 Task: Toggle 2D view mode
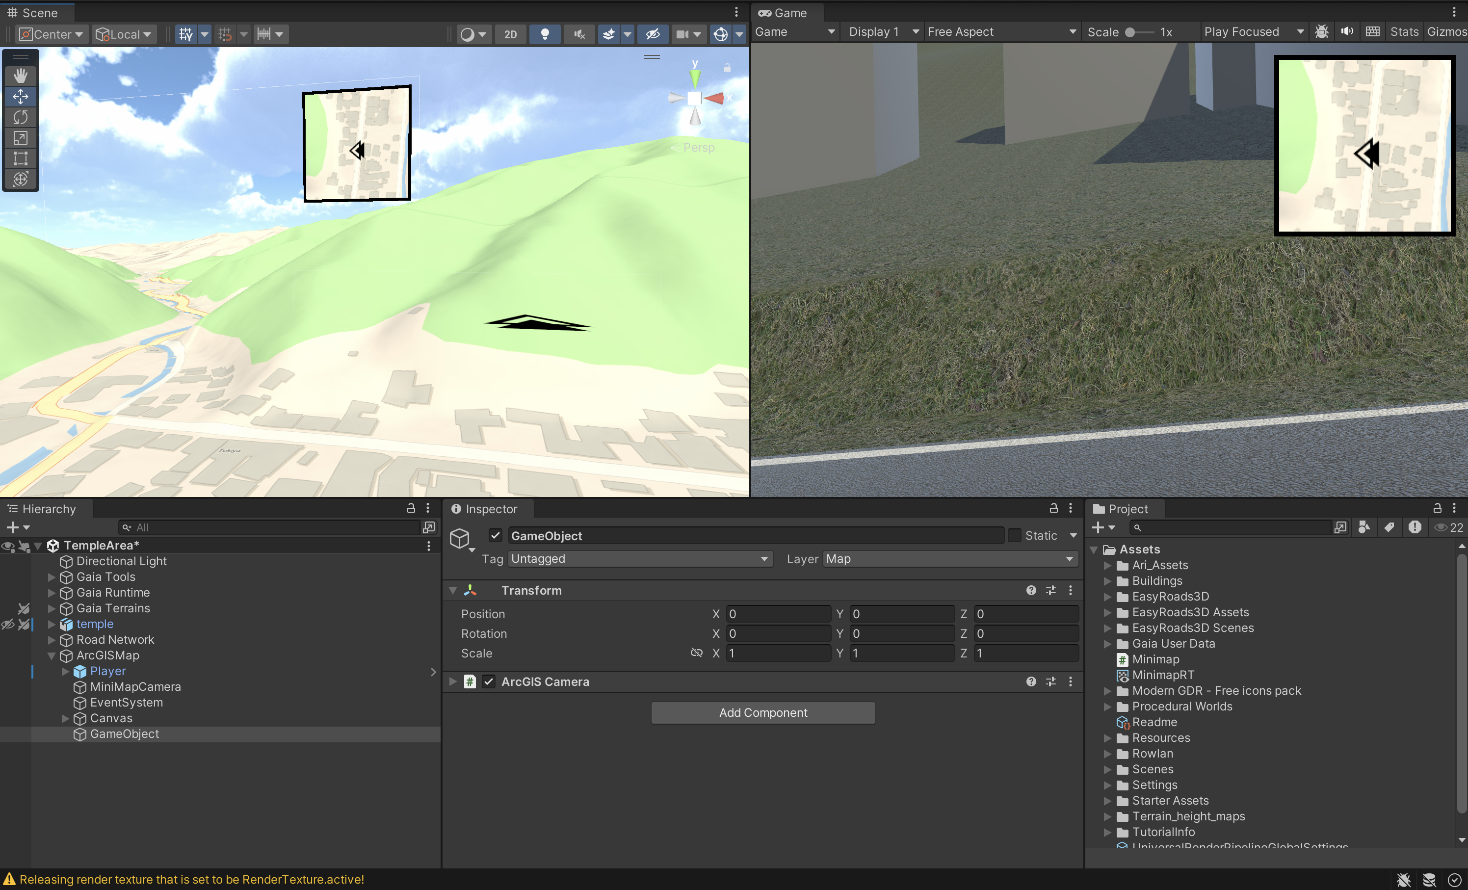(x=511, y=34)
